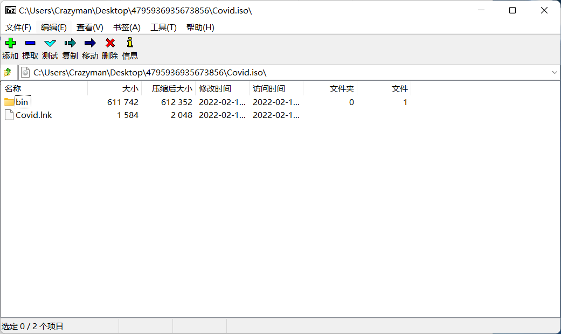
Task: Close the 7-Zip window
Action: 544,10
